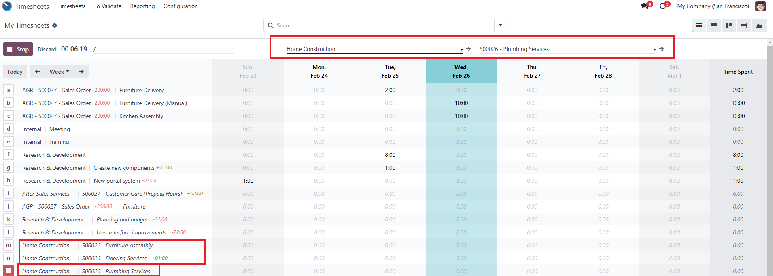Click the Stop timer button

[18, 49]
